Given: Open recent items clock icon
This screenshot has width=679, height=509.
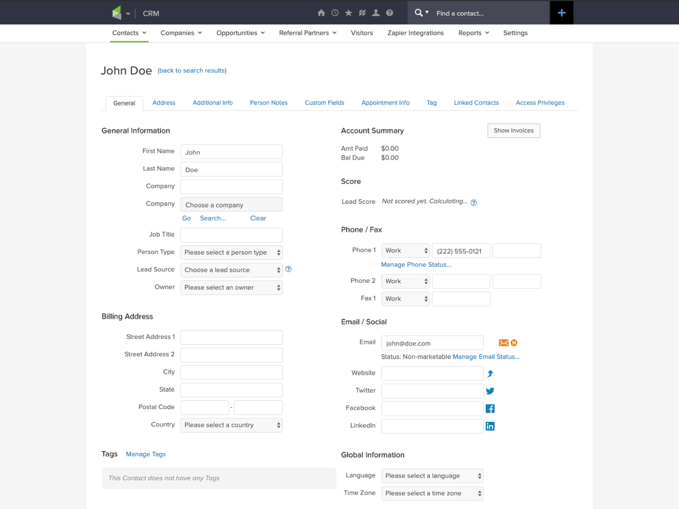Looking at the screenshot, I should [x=335, y=13].
